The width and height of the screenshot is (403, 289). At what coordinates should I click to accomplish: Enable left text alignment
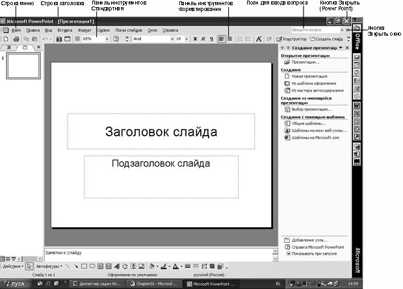[221, 39]
